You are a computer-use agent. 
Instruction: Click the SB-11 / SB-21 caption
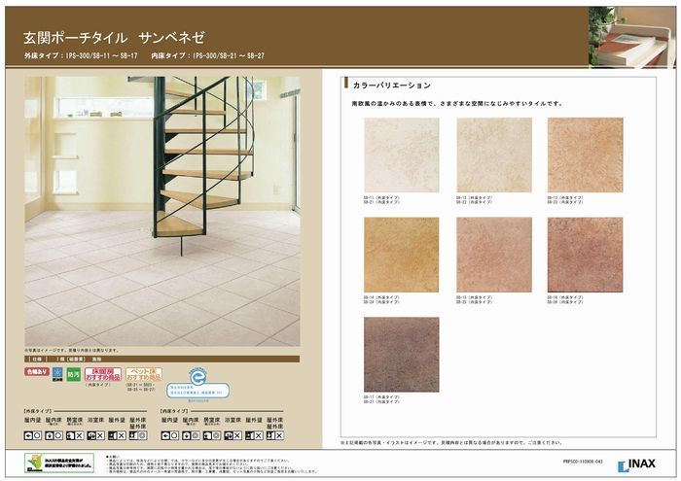click(x=381, y=199)
